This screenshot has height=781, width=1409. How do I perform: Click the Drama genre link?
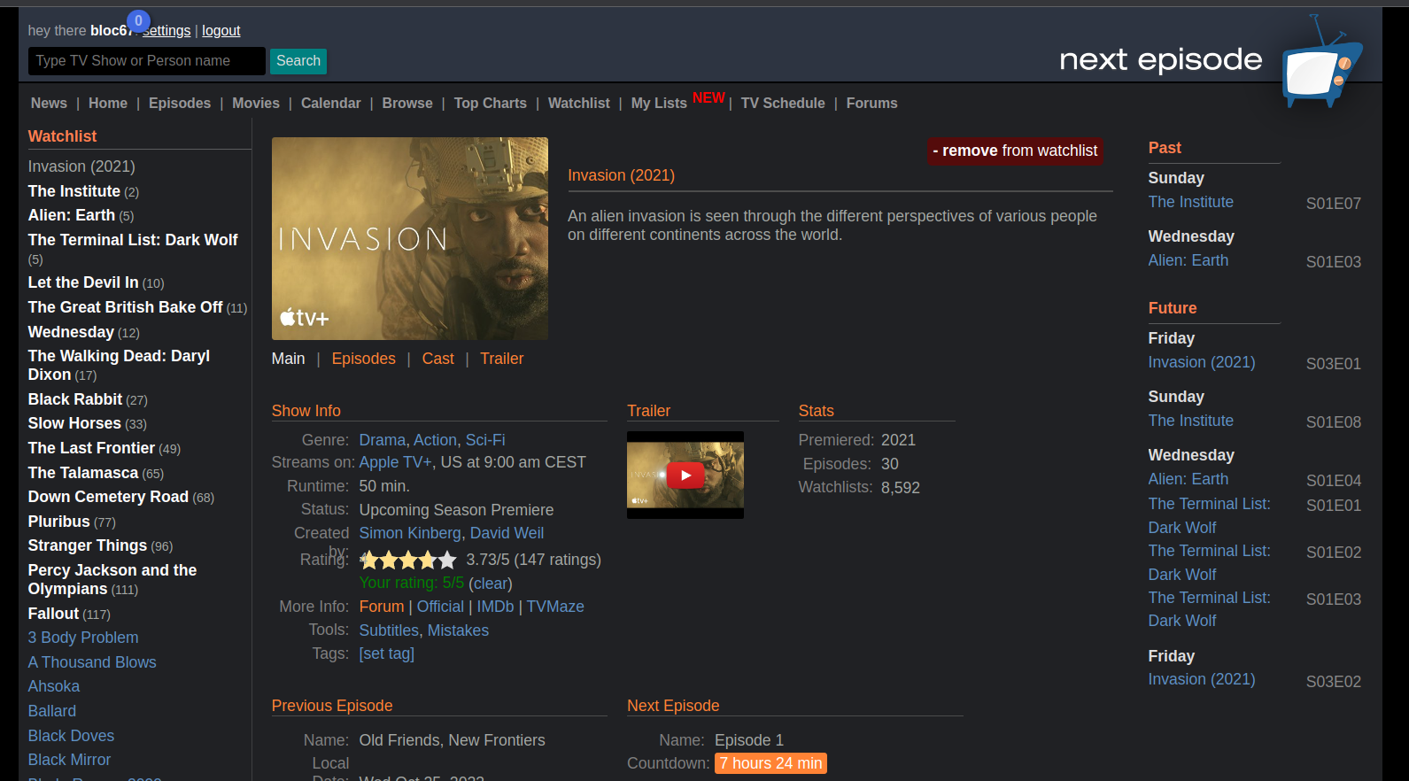coord(383,440)
